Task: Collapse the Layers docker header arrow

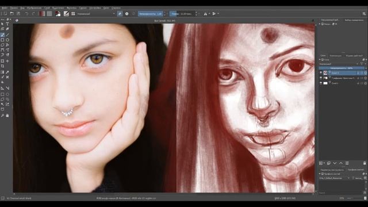Action: tap(320, 60)
